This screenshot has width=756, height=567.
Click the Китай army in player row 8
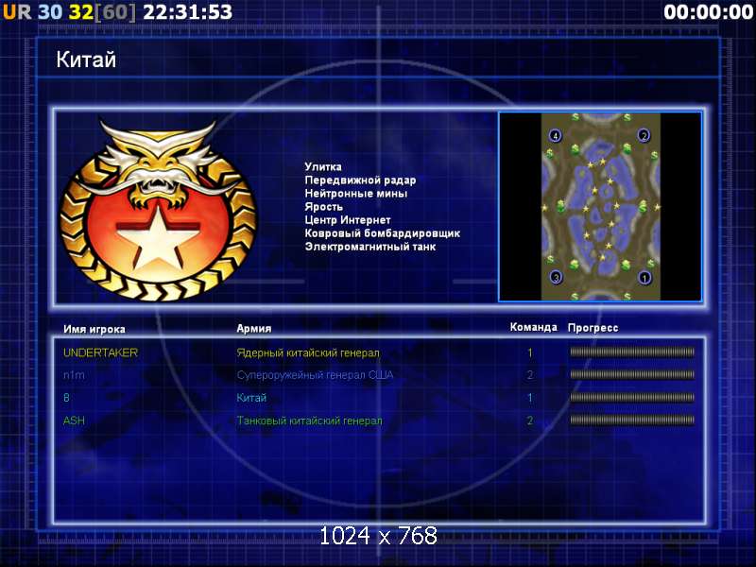(x=251, y=398)
